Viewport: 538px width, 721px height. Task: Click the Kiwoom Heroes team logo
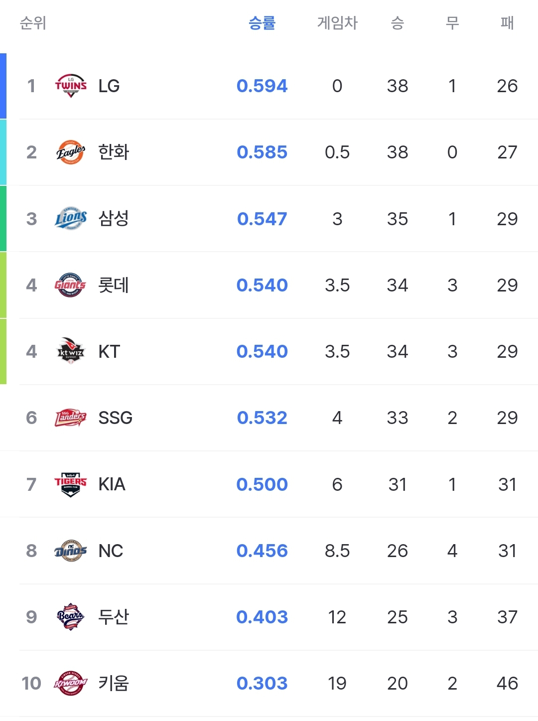coord(71,683)
